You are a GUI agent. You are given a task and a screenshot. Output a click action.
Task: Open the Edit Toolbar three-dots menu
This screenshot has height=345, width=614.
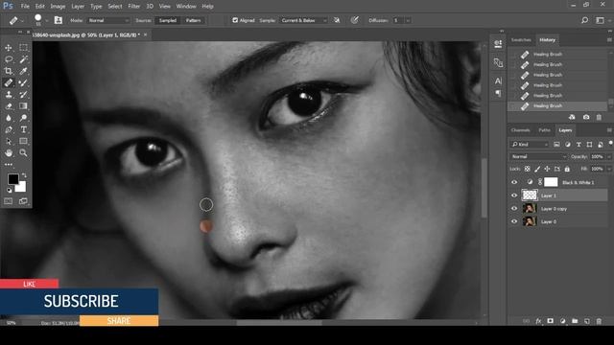pos(9,165)
